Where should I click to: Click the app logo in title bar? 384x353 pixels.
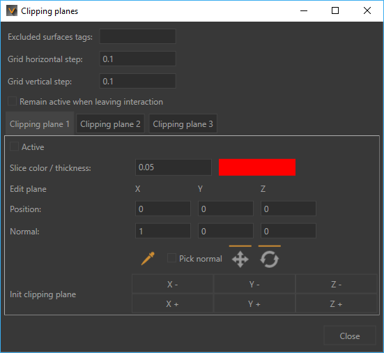tap(12, 11)
